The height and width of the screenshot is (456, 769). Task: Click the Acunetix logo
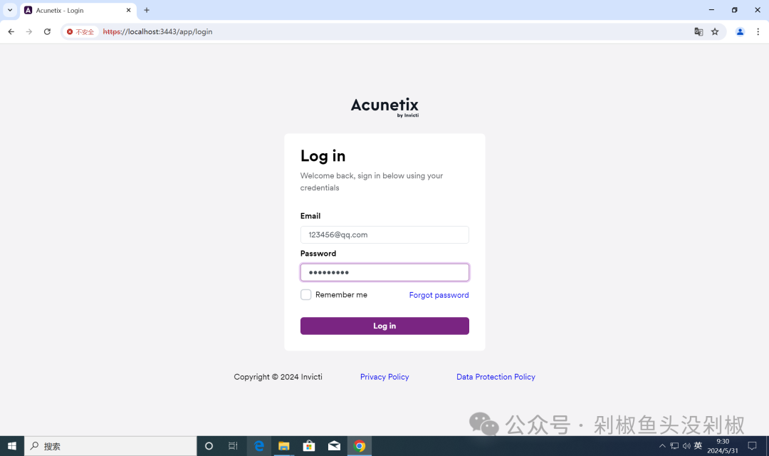384,107
